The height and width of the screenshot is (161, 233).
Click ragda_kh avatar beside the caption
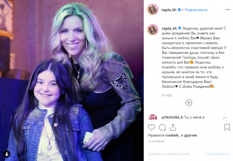point(152,30)
